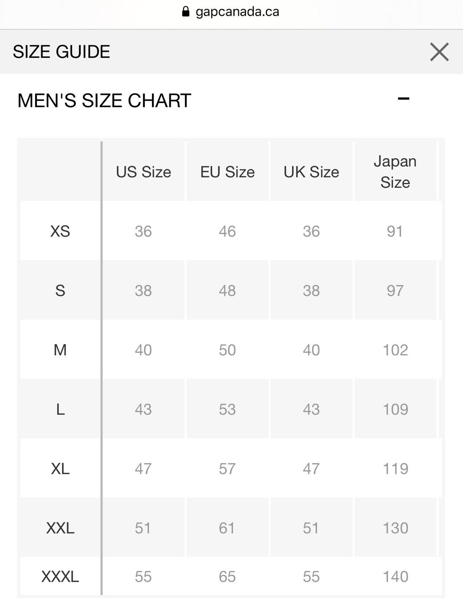Tap the S row label
The height and width of the screenshot is (598, 463).
pyautogui.click(x=60, y=291)
